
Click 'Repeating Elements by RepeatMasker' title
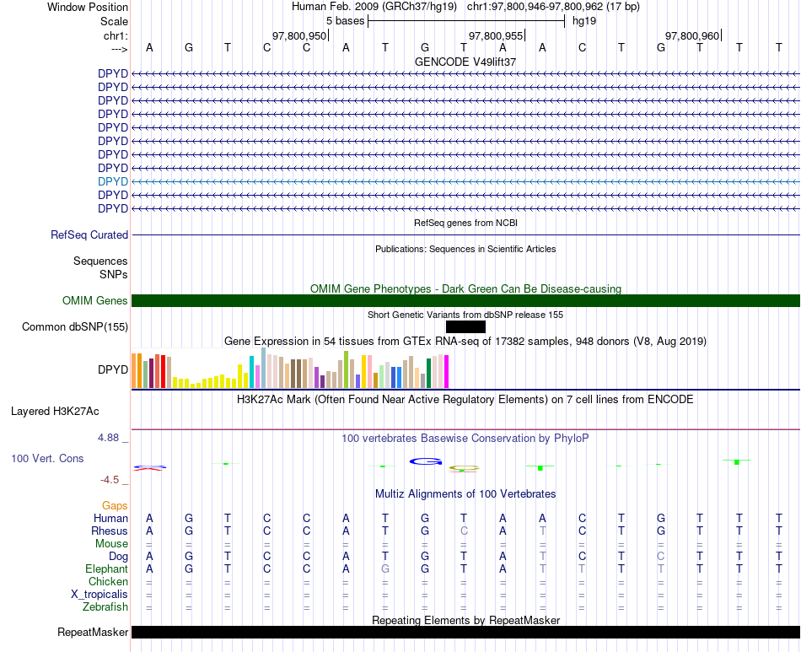tap(465, 620)
